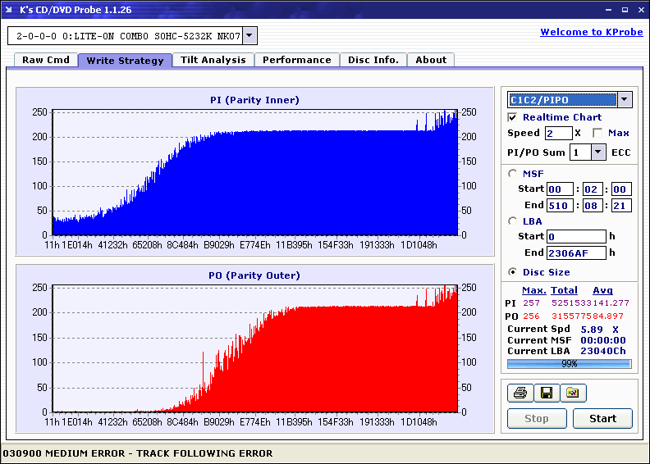Click the MSF Start minutes field
The image size is (650, 464).
click(x=560, y=189)
